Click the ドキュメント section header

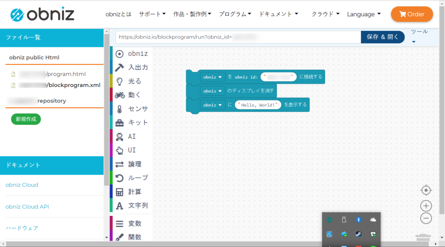(52, 165)
